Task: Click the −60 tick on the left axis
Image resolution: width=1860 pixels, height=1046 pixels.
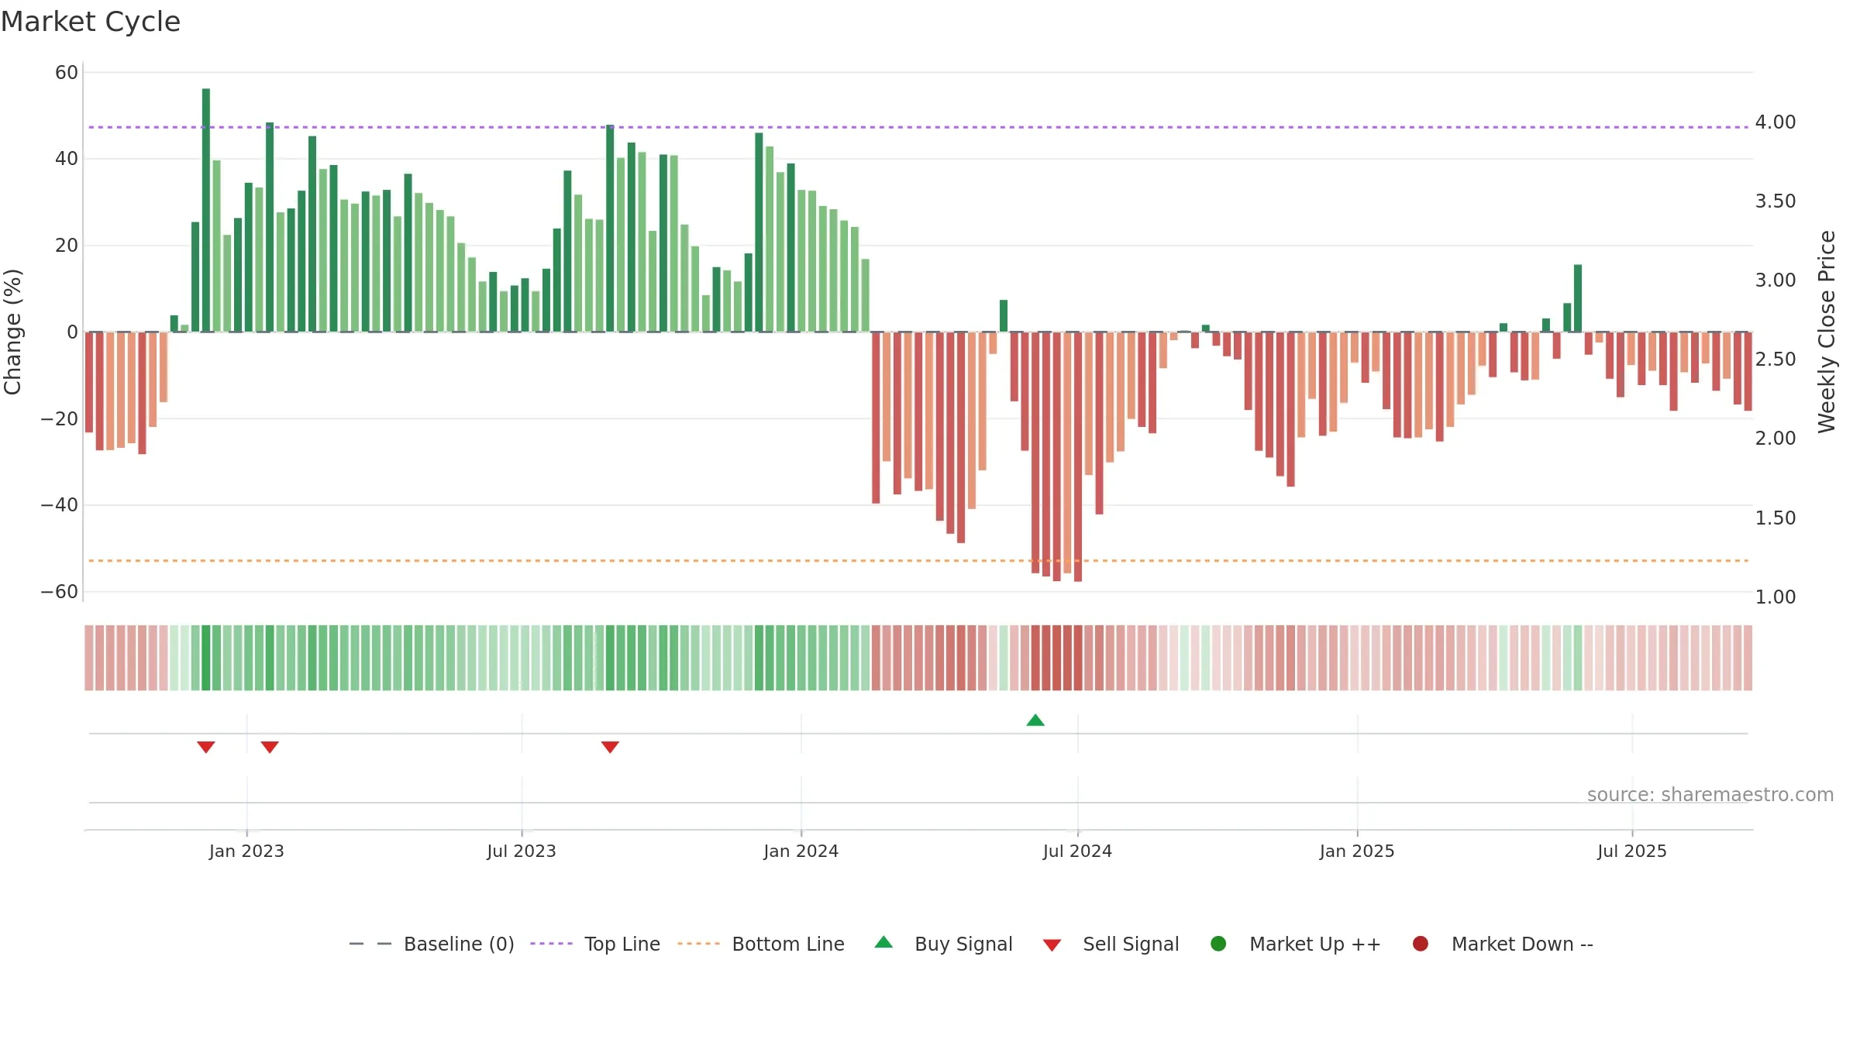Action: 60,592
